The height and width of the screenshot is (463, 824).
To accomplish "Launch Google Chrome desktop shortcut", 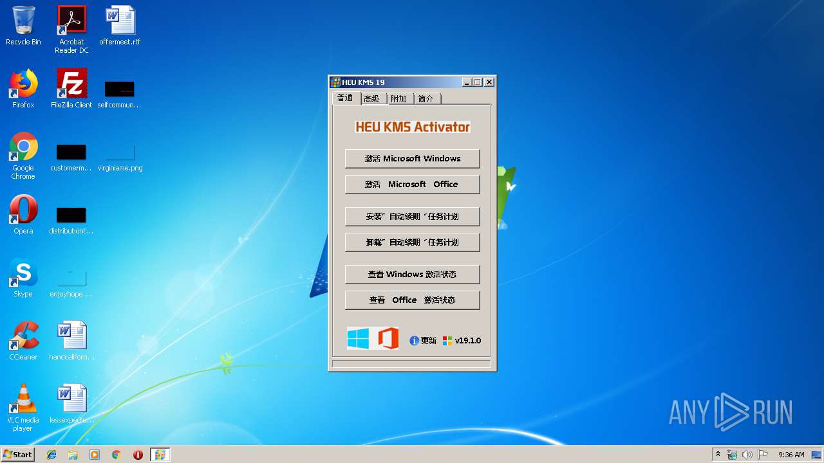I will click(23, 156).
